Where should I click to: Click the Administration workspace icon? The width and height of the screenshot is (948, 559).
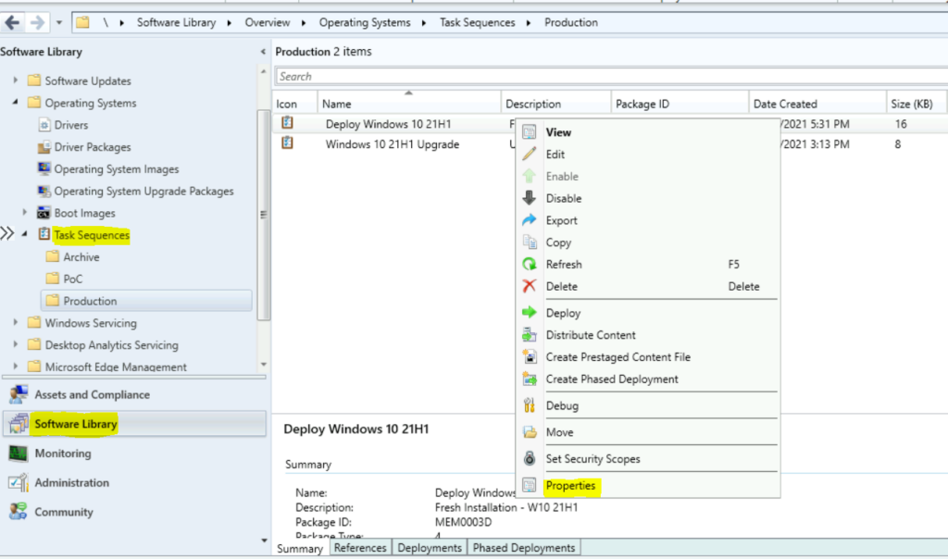(19, 482)
